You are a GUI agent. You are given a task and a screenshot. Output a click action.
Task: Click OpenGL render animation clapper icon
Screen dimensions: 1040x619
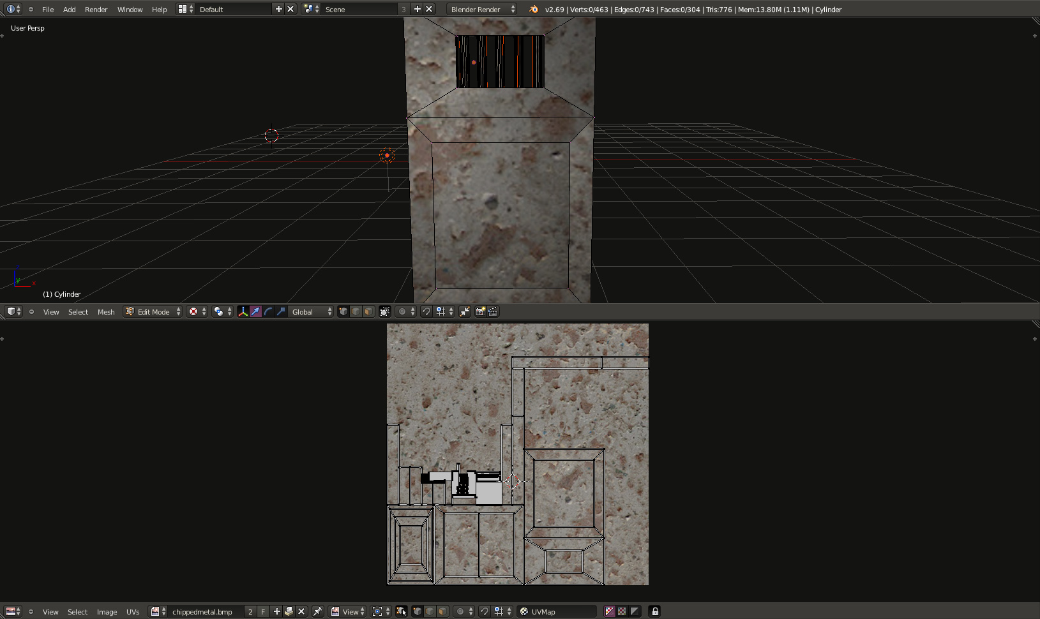493,311
